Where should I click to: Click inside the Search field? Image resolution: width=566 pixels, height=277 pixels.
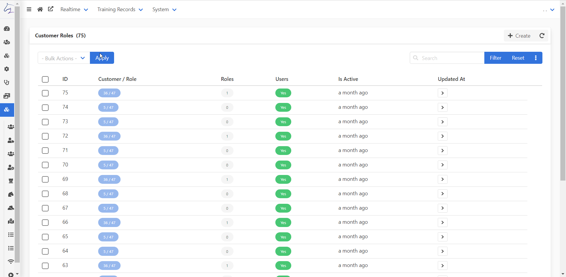448,58
